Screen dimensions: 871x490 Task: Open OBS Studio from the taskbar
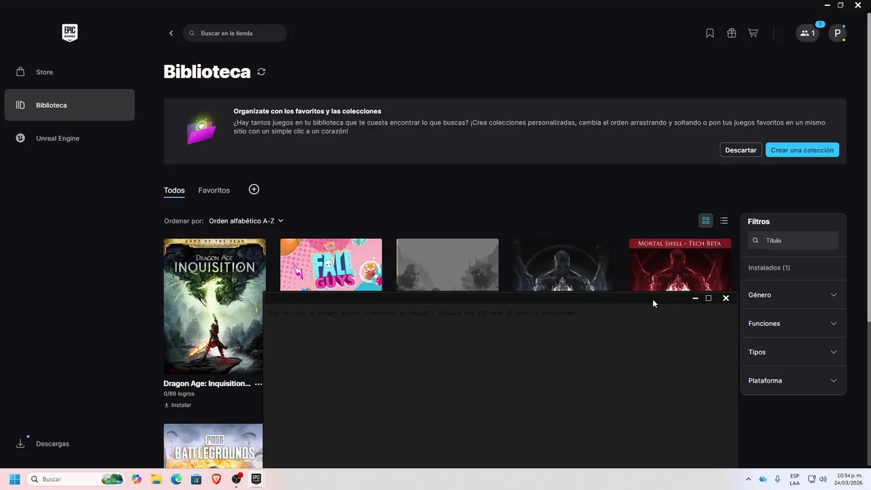[x=236, y=479]
